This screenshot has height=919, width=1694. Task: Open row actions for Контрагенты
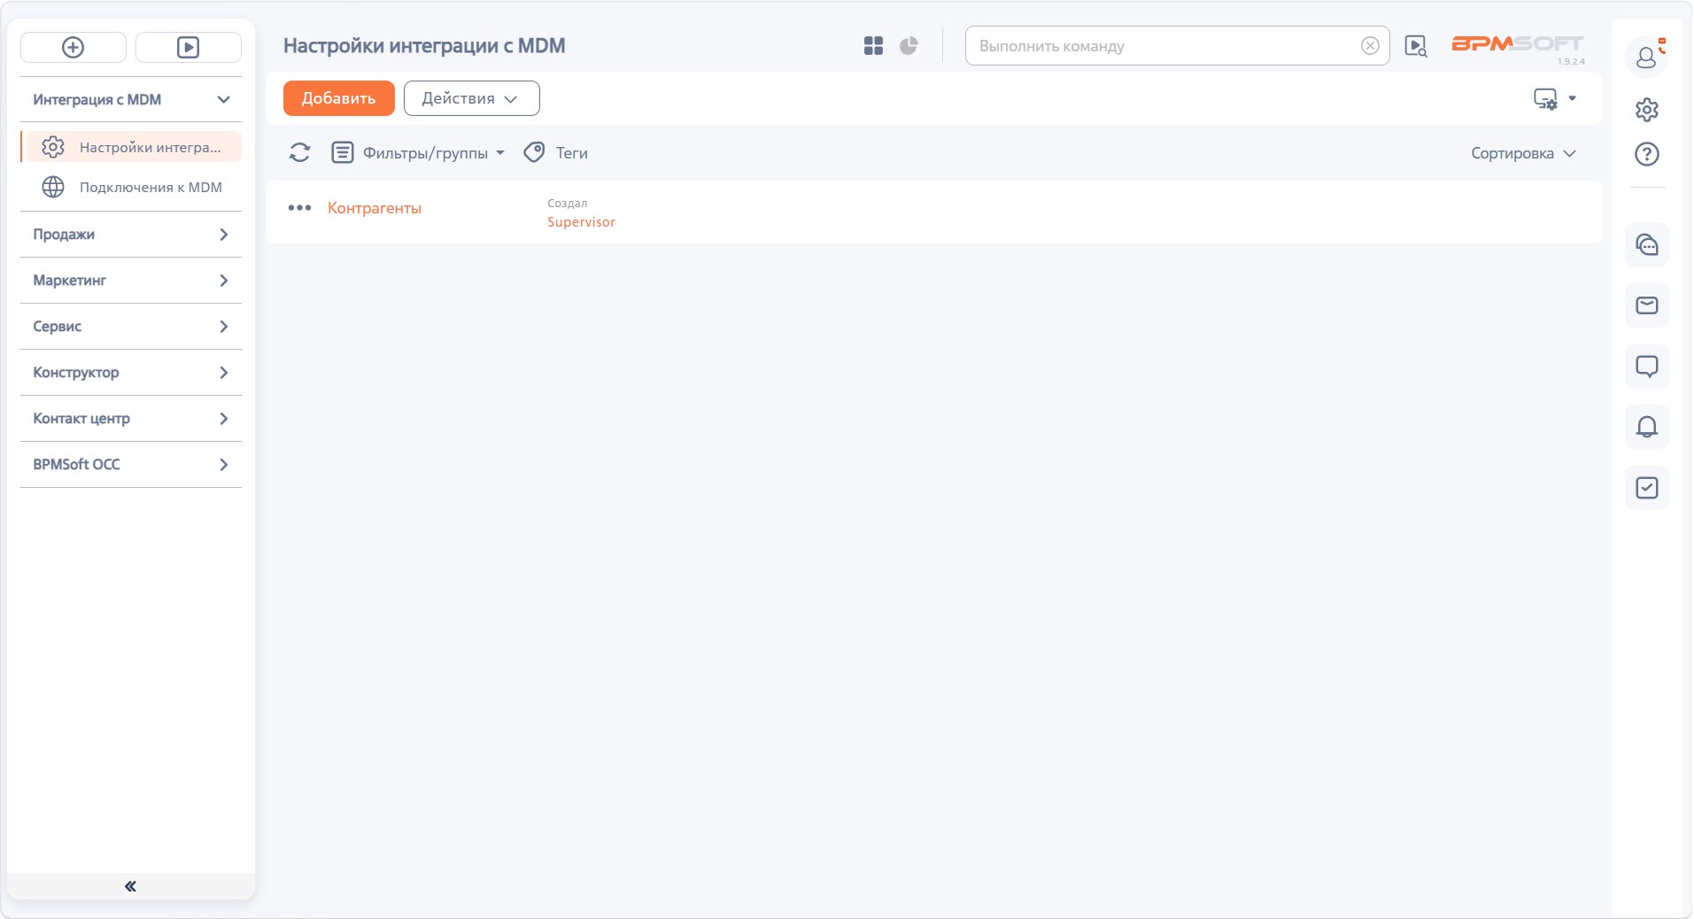point(299,208)
